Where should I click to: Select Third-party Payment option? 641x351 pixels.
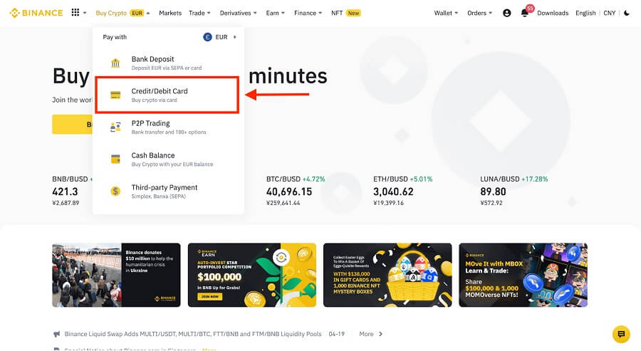coord(168,191)
